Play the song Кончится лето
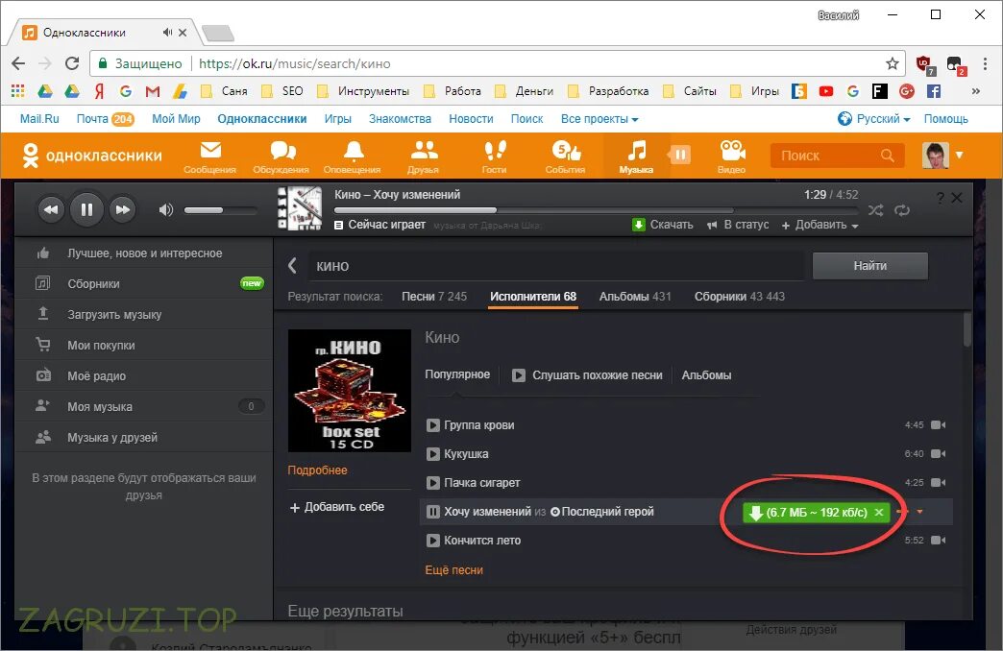The height and width of the screenshot is (651, 1003). (433, 541)
